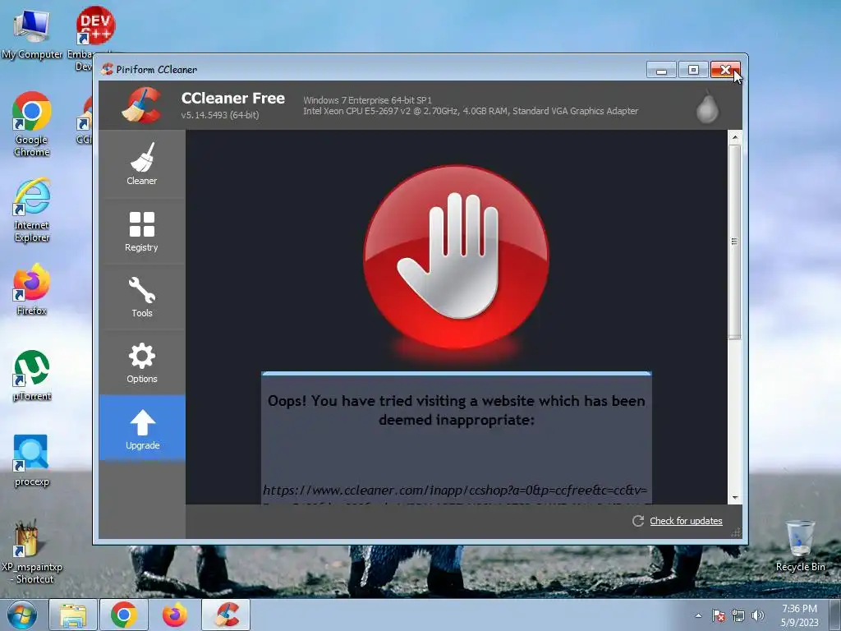841x631 pixels.
Task: Minimize the Piriform CCleaner window
Action: [661, 70]
